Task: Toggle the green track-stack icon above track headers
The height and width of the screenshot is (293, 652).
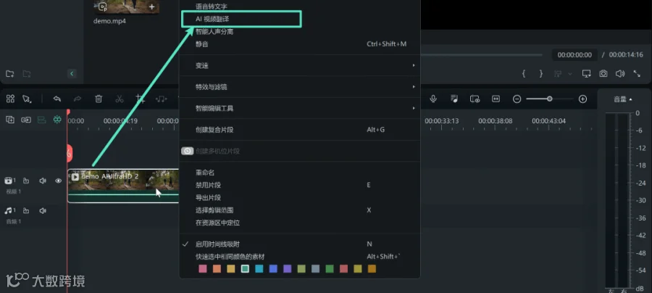Action: point(41,120)
